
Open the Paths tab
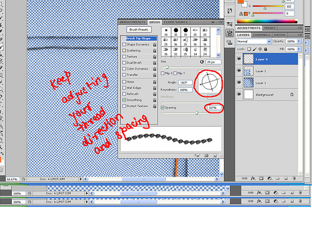[x=280, y=35]
